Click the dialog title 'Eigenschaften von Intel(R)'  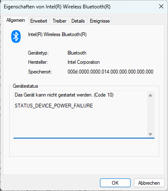tap(57, 7)
